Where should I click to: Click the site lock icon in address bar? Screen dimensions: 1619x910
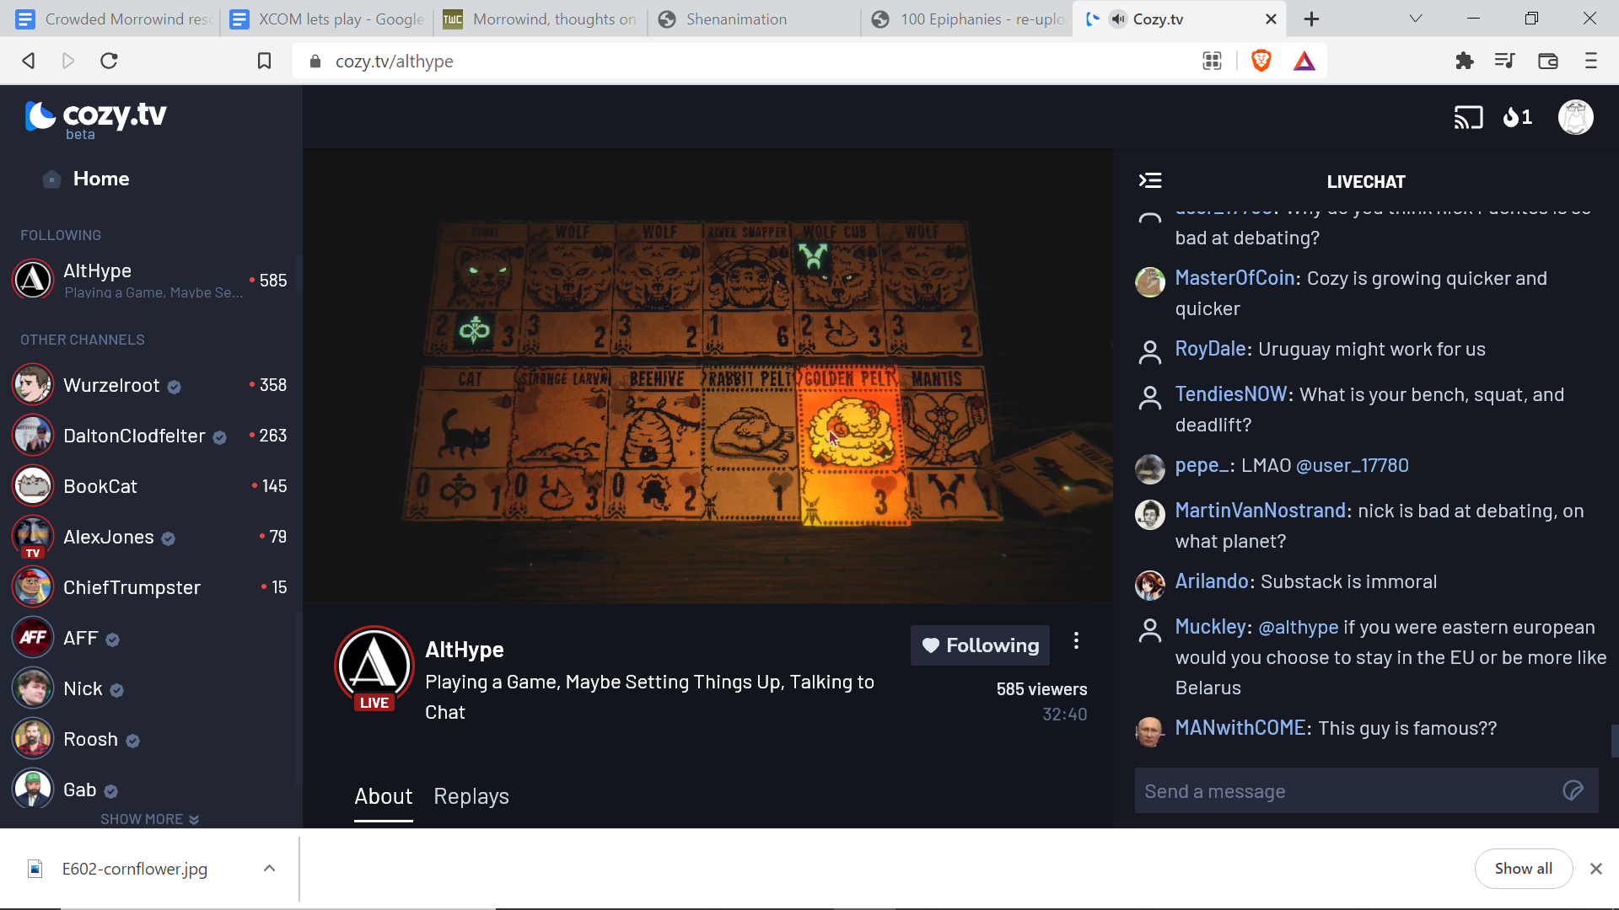click(315, 62)
